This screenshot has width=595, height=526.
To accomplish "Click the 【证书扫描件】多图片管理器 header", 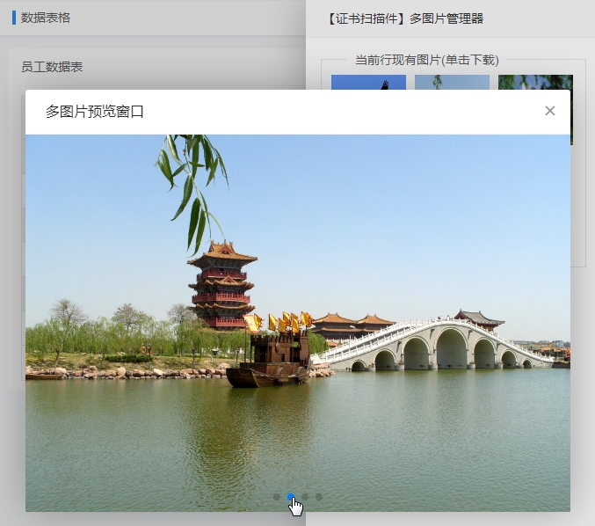I will [x=404, y=18].
